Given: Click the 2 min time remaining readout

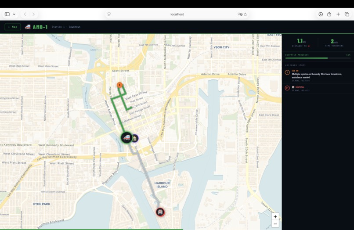Looking at the screenshot, I should point(334,41).
